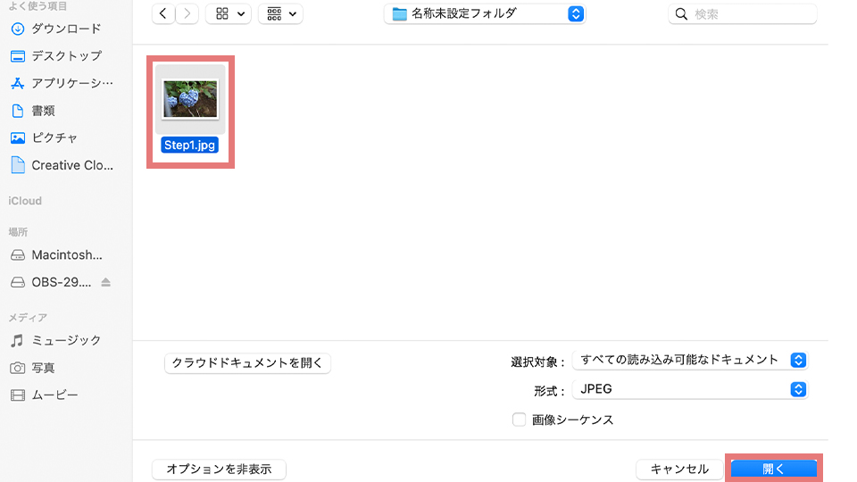Select the Step1.jpg hydrangea thumbnail
Viewport: 857px width, 482px height.
(x=190, y=99)
